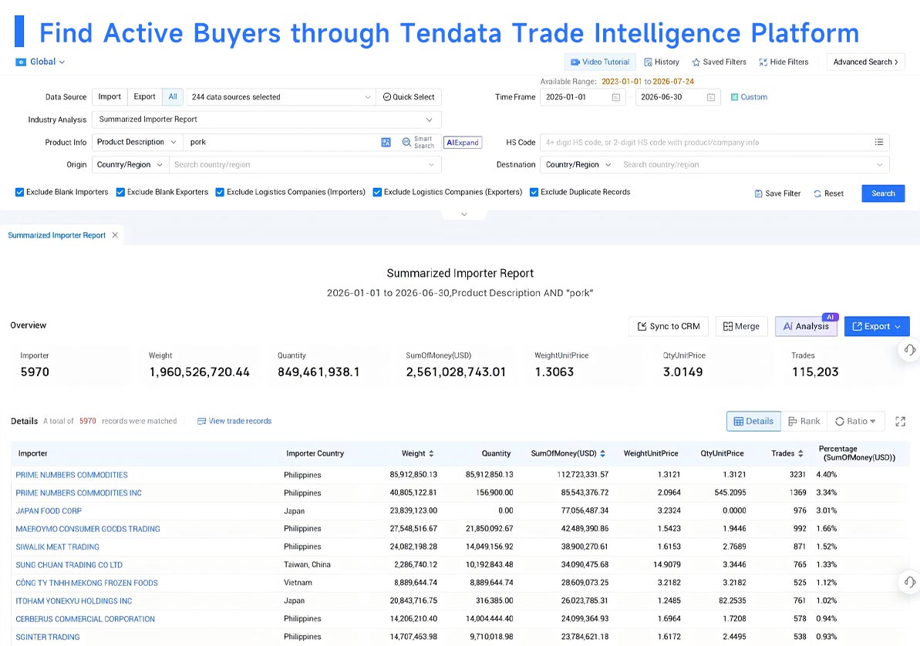Image resolution: width=920 pixels, height=646 pixels.
Task: Click upper customer support headset icon
Action: tap(909, 350)
